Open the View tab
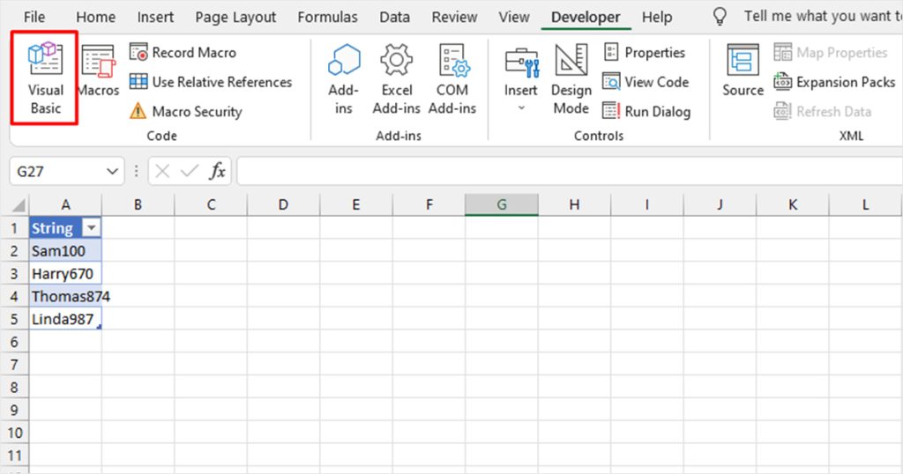Image resolution: width=903 pixels, height=474 pixels. click(x=514, y=18)
